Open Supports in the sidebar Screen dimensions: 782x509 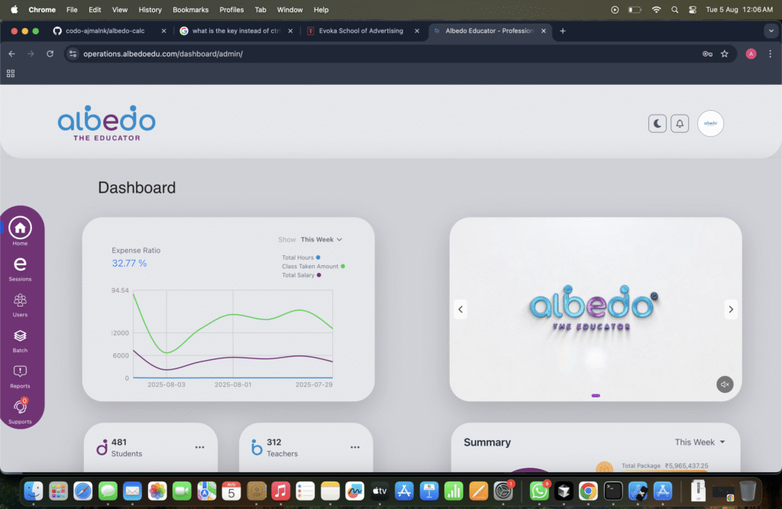tap(20, 408)
